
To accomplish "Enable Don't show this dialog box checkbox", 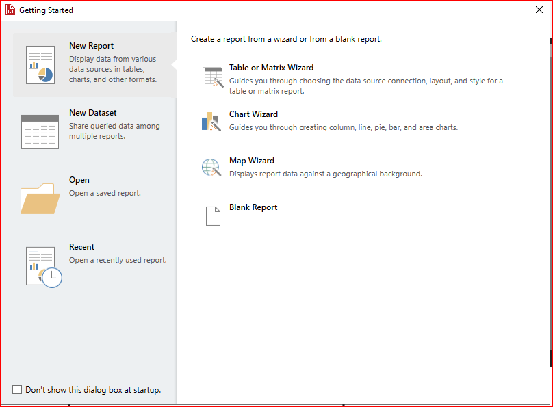I will tap(17, 390).
